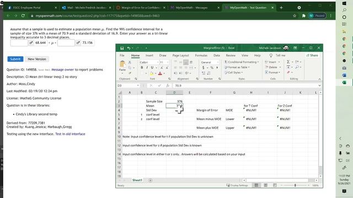Apply the dollar Accounting number format
The width and height of the screenshot is (353, 198).
[203, 68]
